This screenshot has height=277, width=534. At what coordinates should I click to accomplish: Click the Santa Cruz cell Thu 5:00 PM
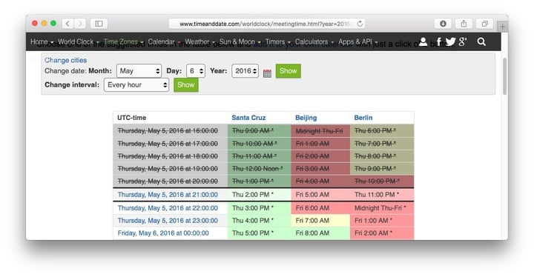[259, 233]
